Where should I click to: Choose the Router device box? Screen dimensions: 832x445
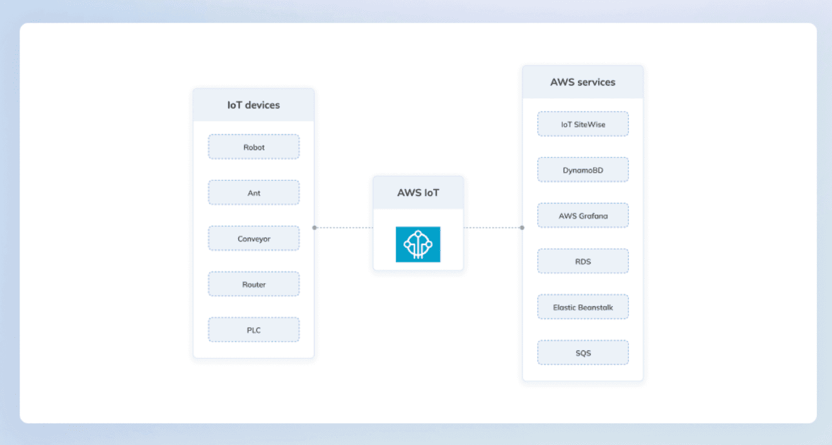(x=254, y=284)
